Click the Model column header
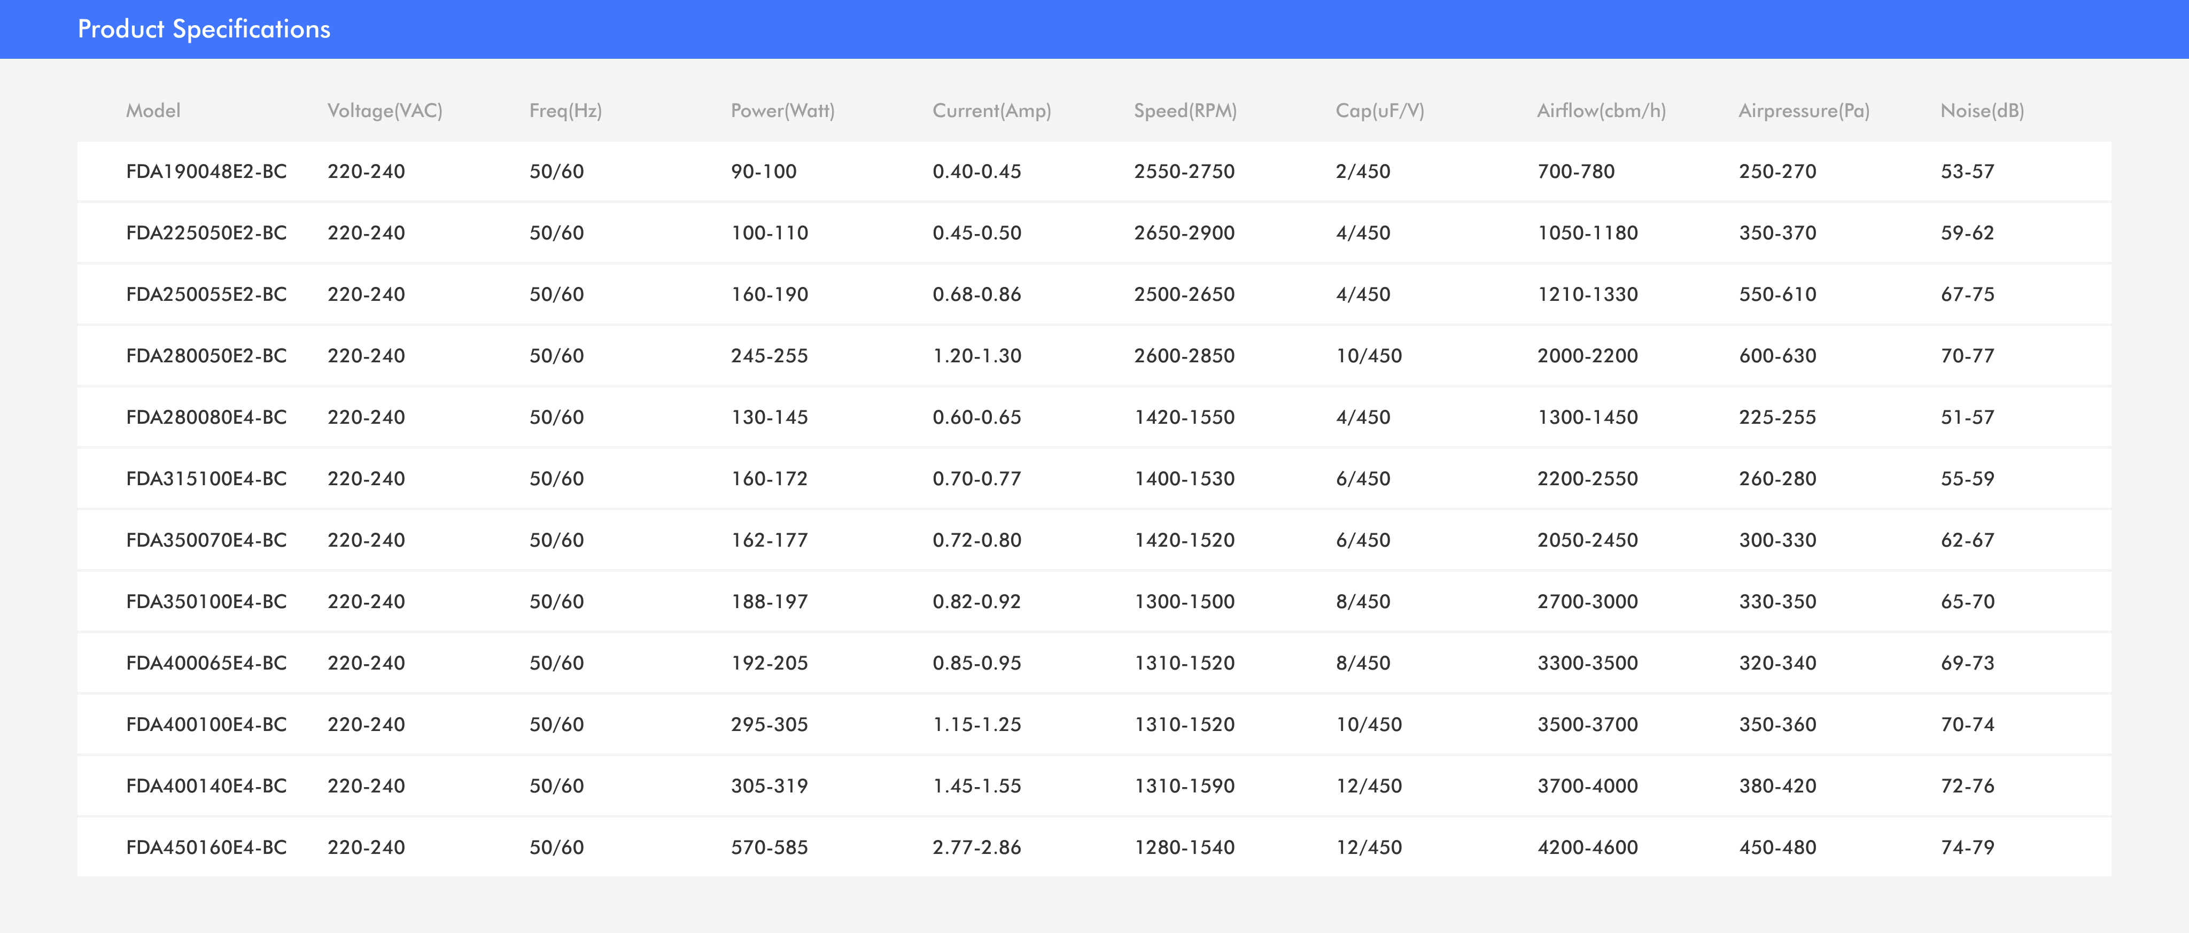 point(153,111)
